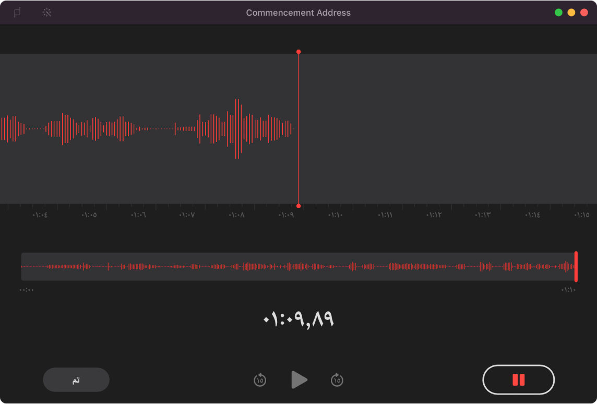
Task: Open the Trim tool in the title bar
Action: (x=17, y=13)
